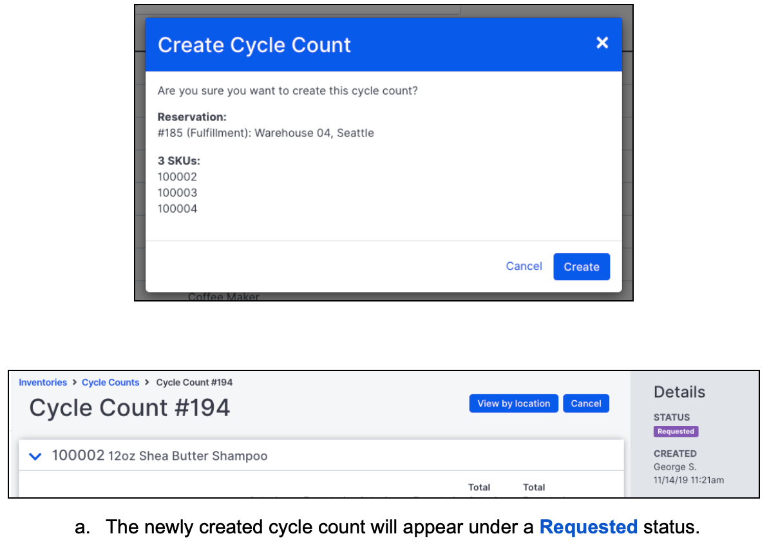Open the Inventories breadcrumb link
Screen dimensions: 778x545
point(43,382)
